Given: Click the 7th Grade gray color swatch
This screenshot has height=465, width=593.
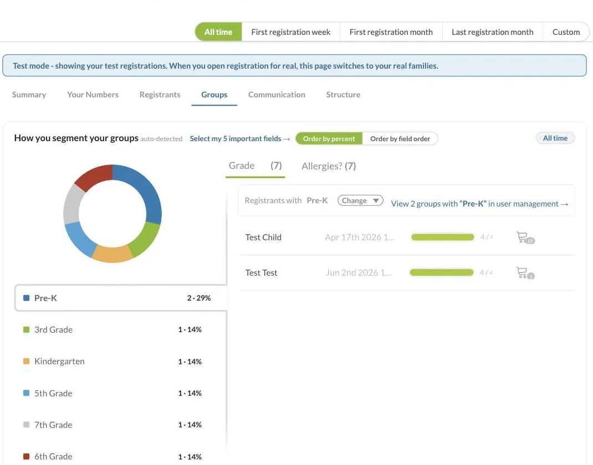Looking at the screenshot, I should (x=27, y=425).
